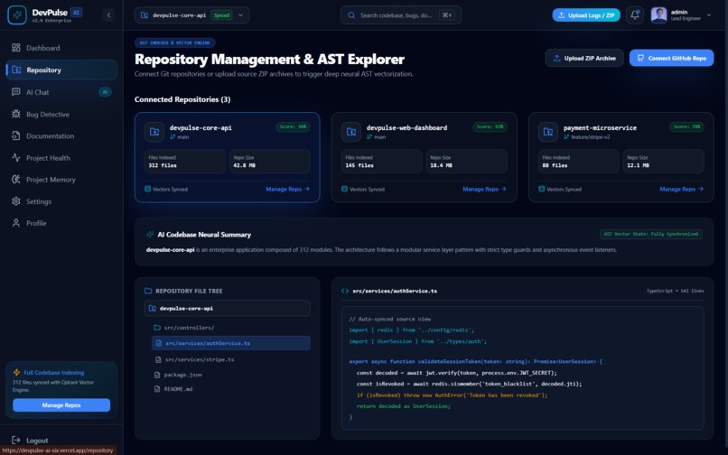Click the database icon on payment-microservice card
Viewport: 728px width, 455px height.
coord(541,189)
